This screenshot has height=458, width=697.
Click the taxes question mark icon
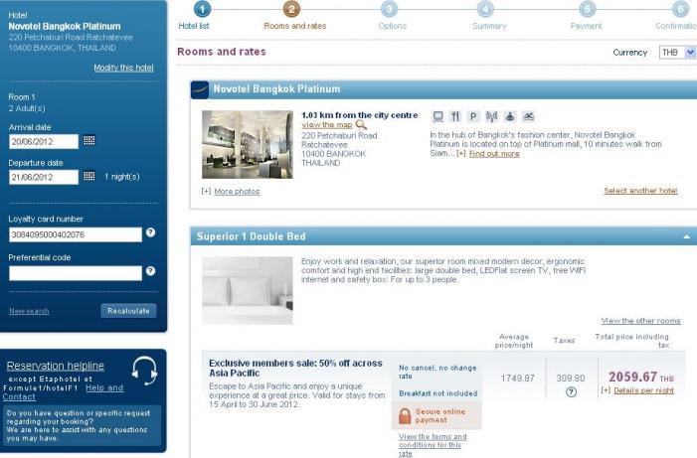pyautogui.click(x=572, y=391)
